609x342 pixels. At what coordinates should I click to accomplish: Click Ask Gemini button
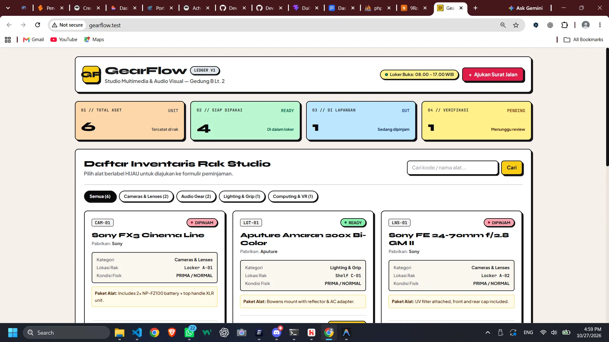point(526,8)
